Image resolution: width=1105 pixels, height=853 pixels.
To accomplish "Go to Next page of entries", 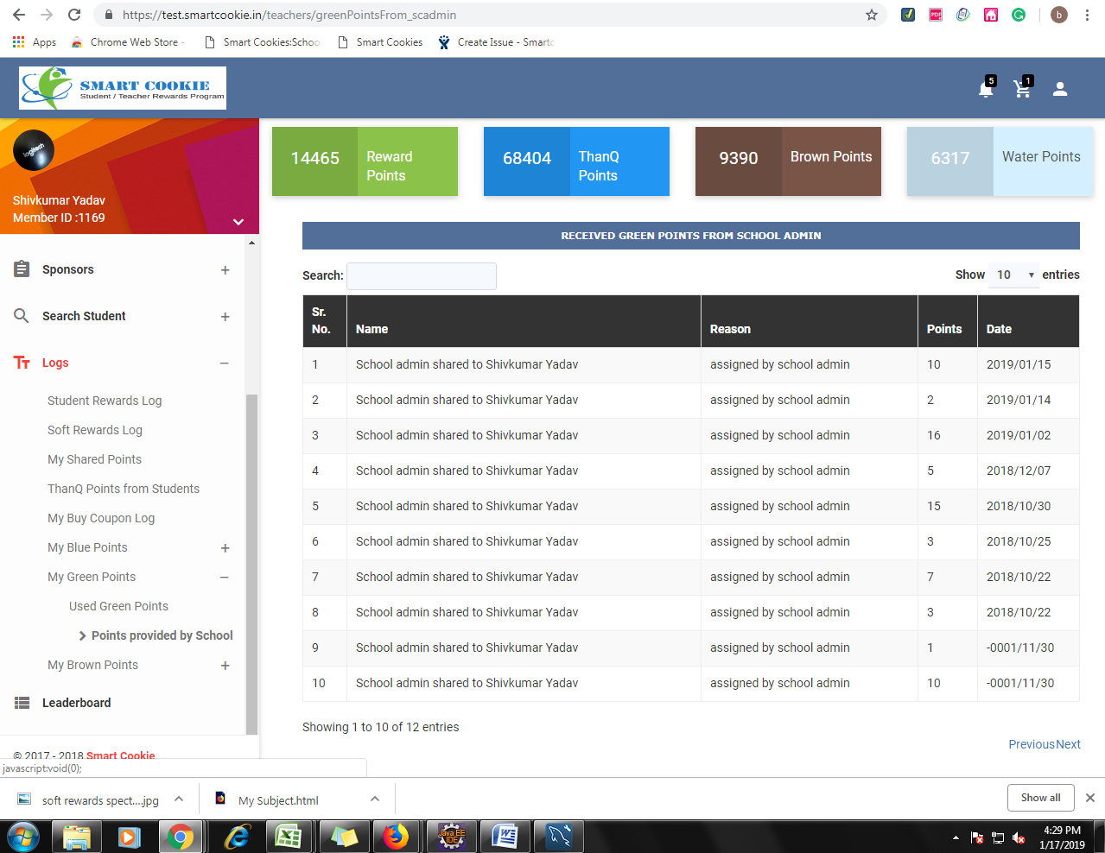I will tap(1068, 744).
